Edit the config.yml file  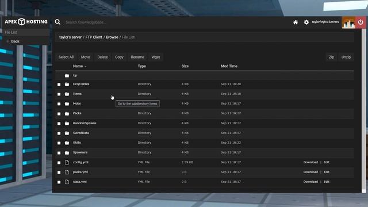pos(327,162)
